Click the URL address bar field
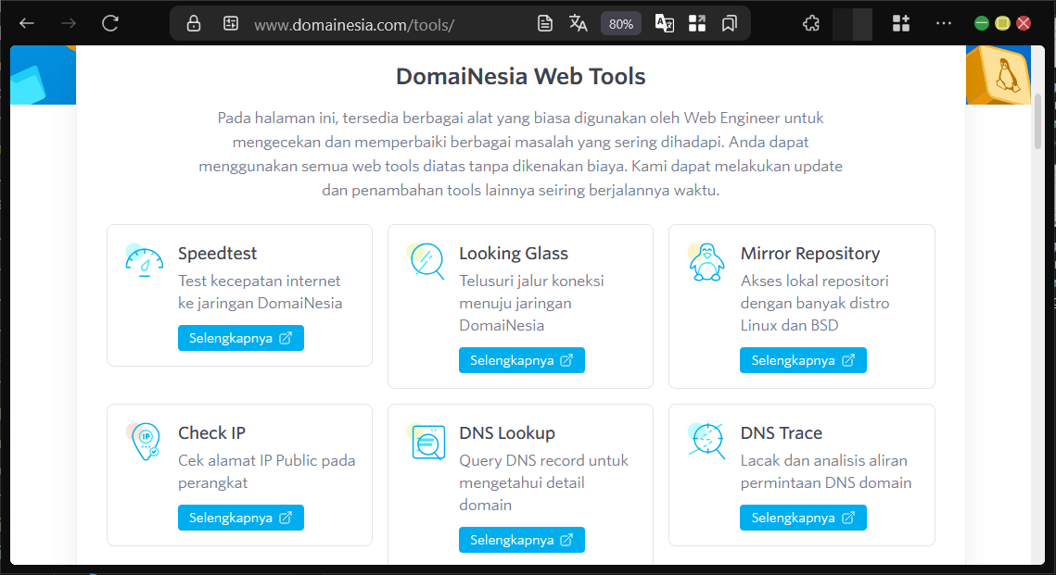1056x575 pixels. [371, 24]
